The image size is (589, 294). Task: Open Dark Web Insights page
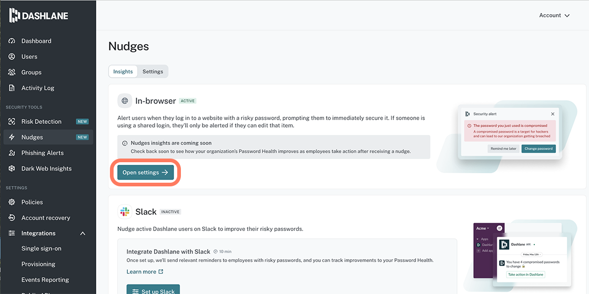pos(48,169)
